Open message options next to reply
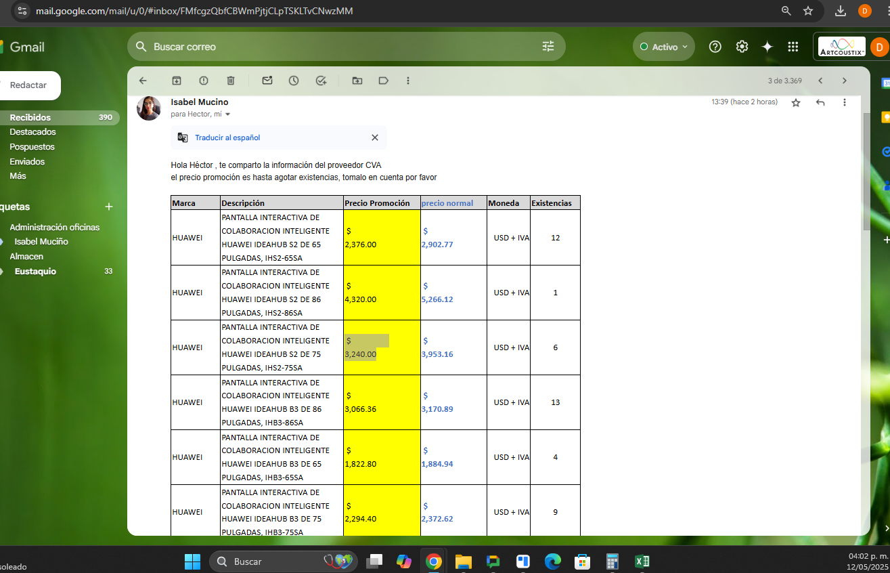The height and width of the screenshot is (573, 890). (844, 102)
